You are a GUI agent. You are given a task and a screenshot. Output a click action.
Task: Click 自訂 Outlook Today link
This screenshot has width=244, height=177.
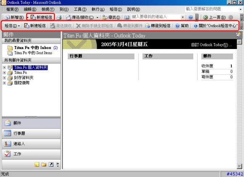(212, 45)
